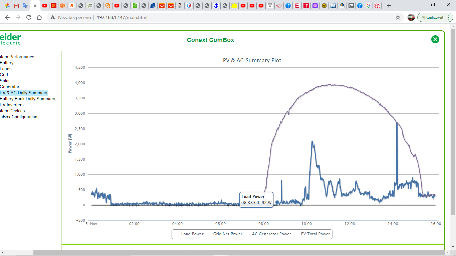
Task: Open Battery Bank Daily Summary in sidebar
Action: (x=27, y=99)
